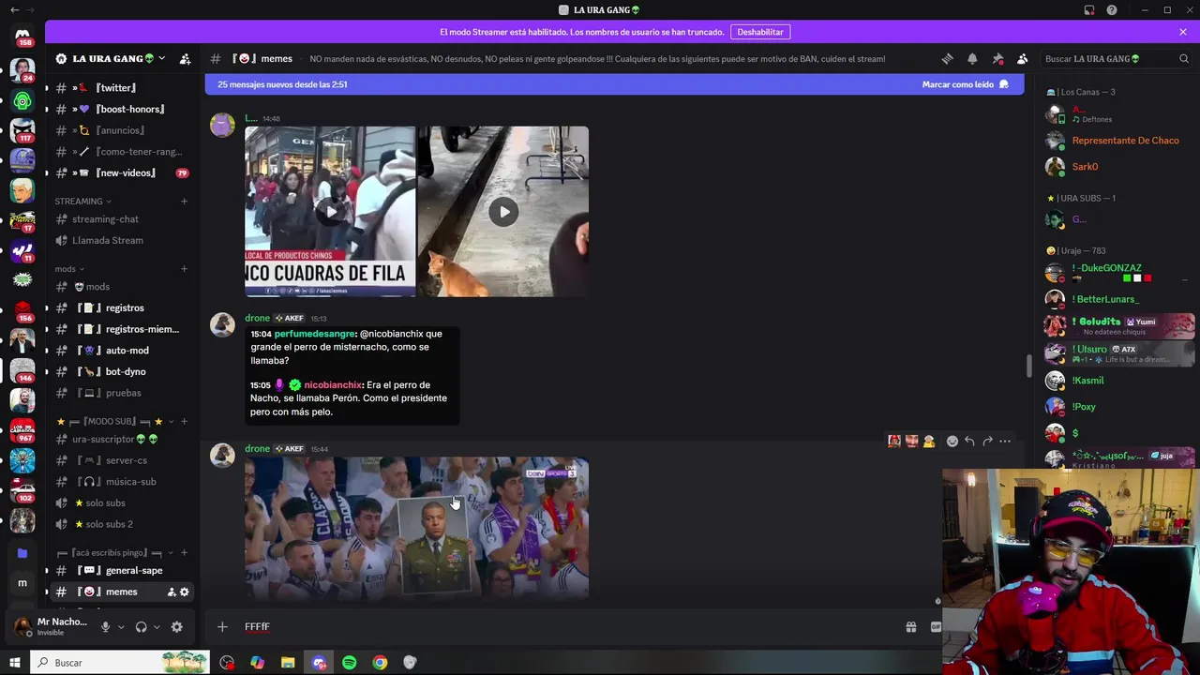Image resolution: width=1200 pixels, height=675 pixels.
Task: Click the Windows taskbar Buscar box
Action: 120,663
